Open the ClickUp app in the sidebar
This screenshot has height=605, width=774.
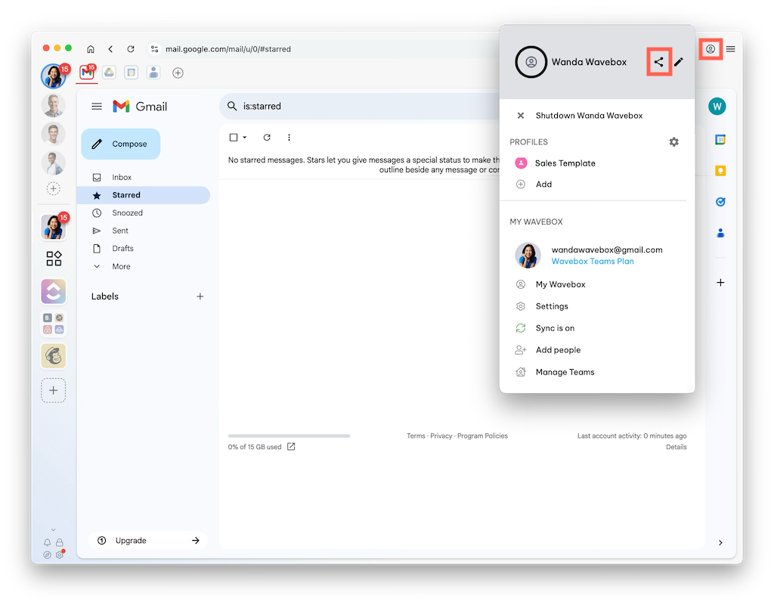click(54, 291)
